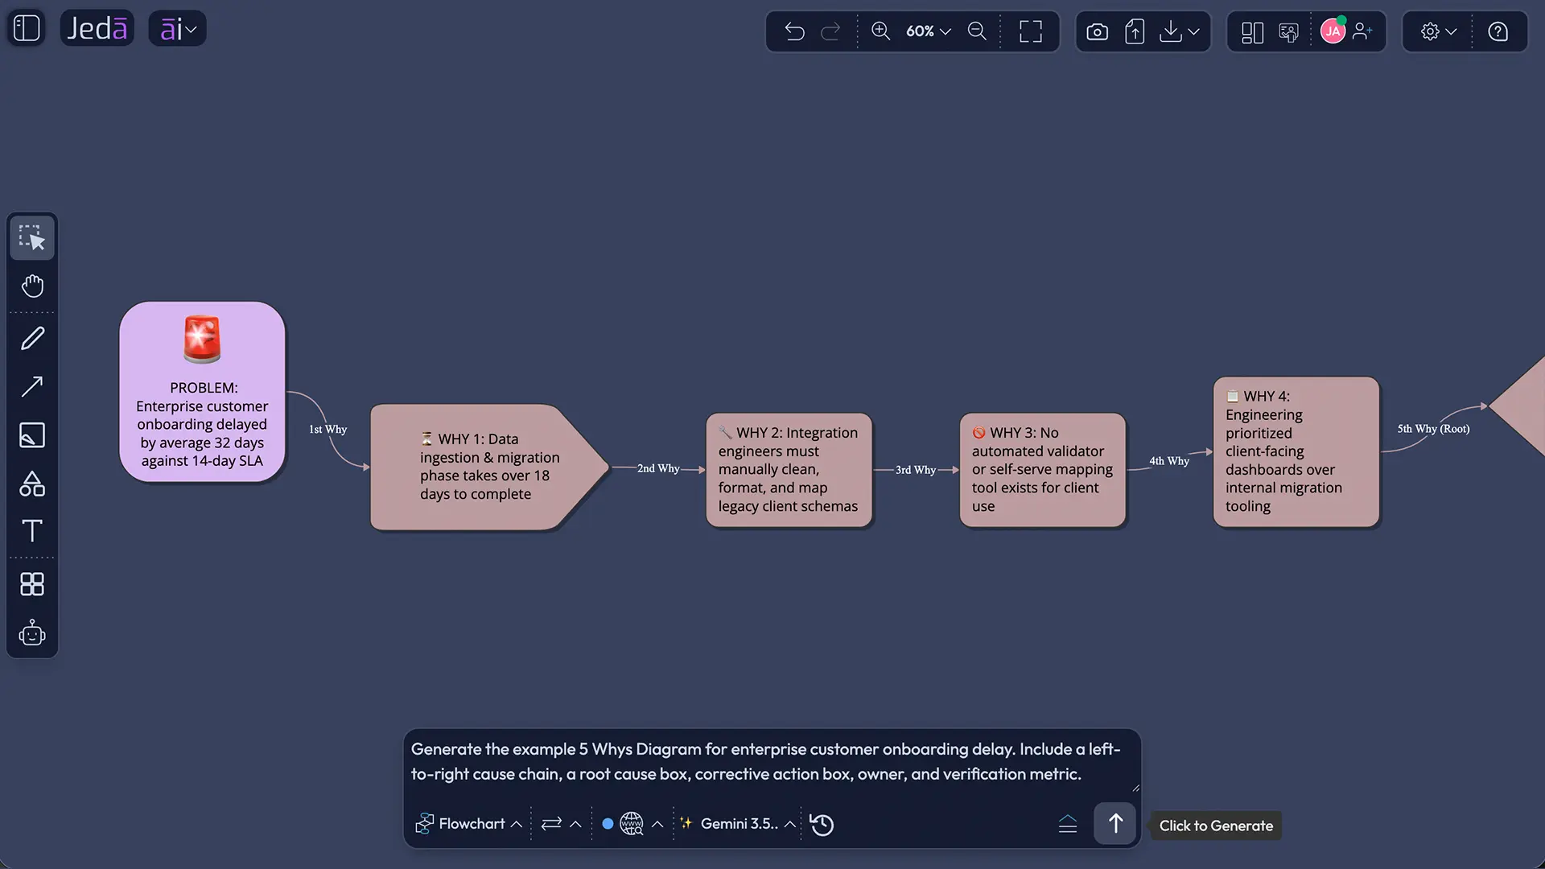This screenshot has height=869, width=1545.
Task: Select the WHY 3 no automated validator node
Action: coord(1043,470)
